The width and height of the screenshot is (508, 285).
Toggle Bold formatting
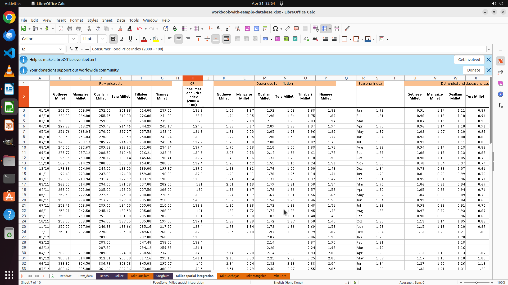pos(113,39)
